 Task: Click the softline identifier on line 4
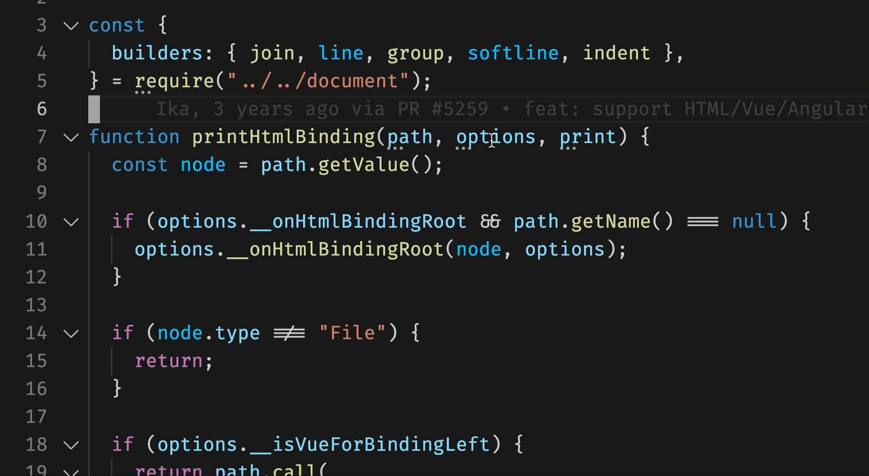pos(513,53)
